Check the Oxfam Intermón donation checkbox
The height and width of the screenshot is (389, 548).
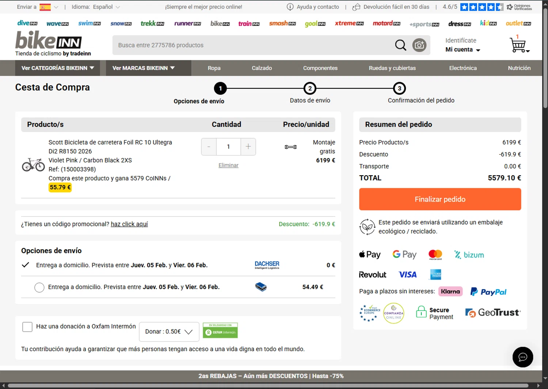pyautogui.click(x=27, y=327)
